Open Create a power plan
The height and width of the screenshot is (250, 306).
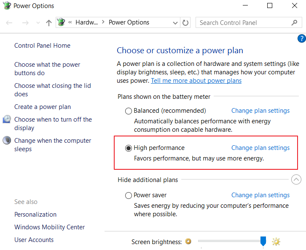(43, 107)
